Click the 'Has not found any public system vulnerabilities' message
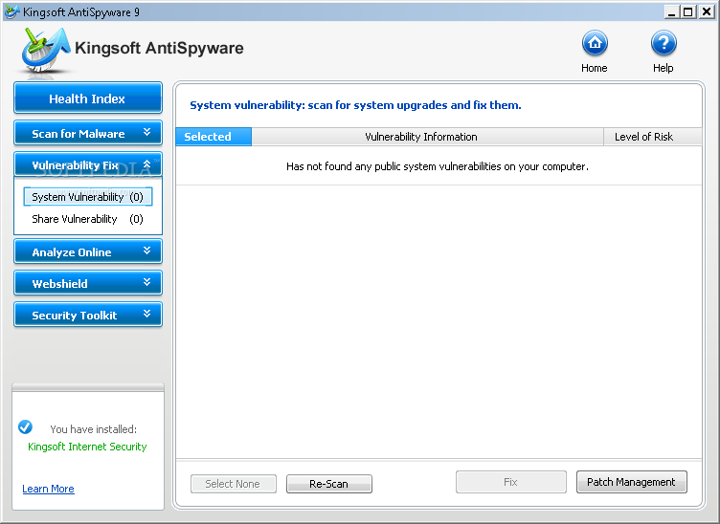This screenshot has height=524, width=720. tap(438, 166)
